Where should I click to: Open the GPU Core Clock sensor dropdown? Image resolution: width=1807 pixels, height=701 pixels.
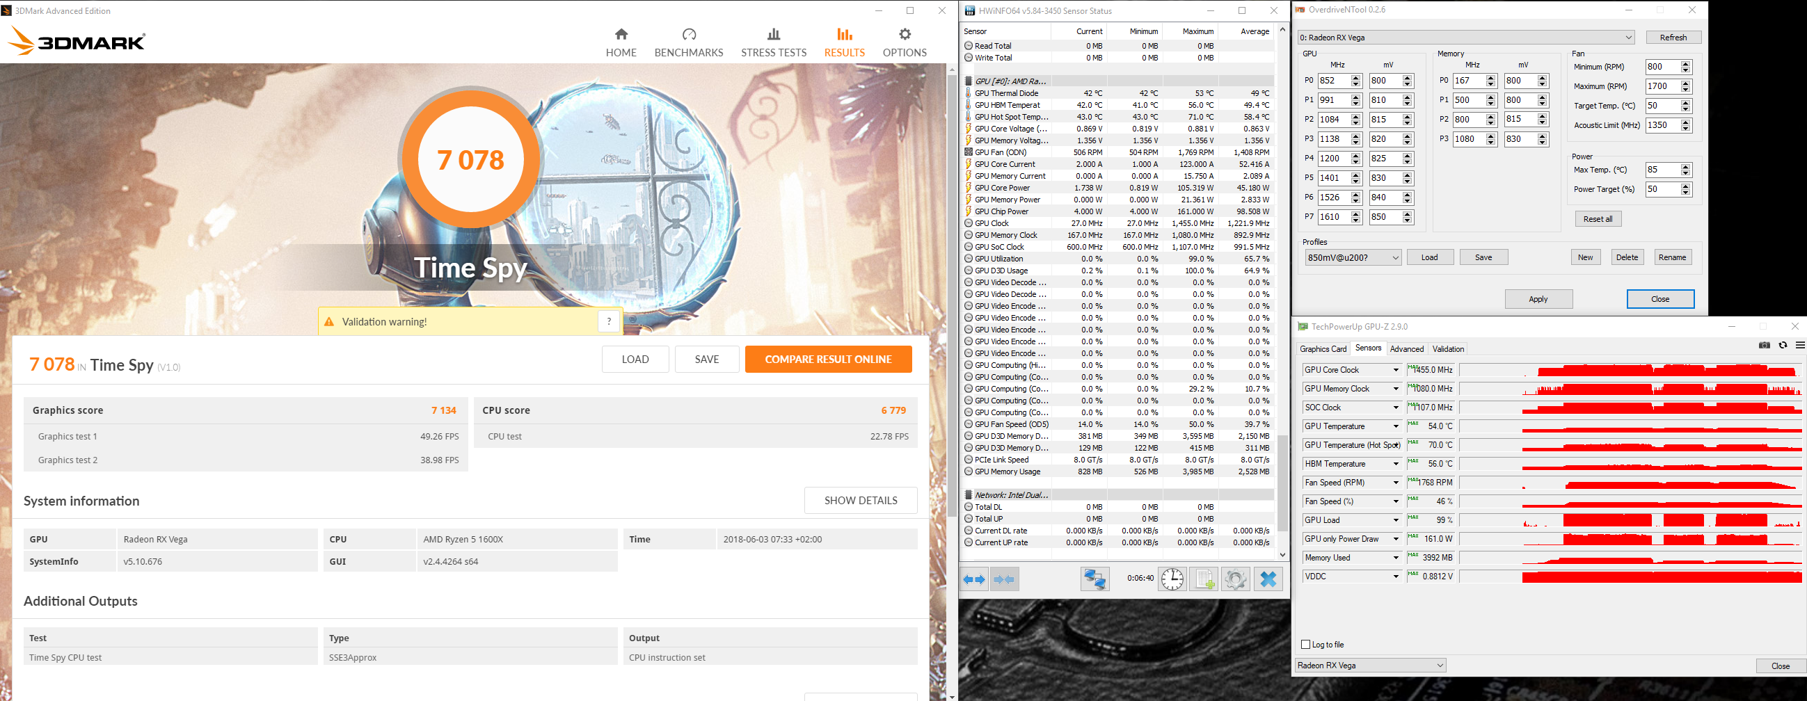click(1396, 370)
